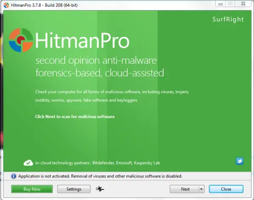The image size is (254, 200).
Task: Open the Next button dropdown arrow
Action: [202, 189]
